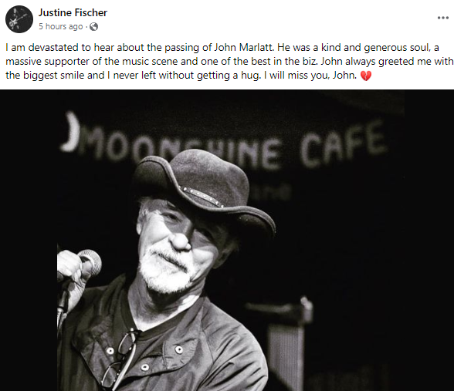This screenshot has height=391, width=454.
Task: Open the '5 hours ago' timestamp link
Action: coord(61,26)
